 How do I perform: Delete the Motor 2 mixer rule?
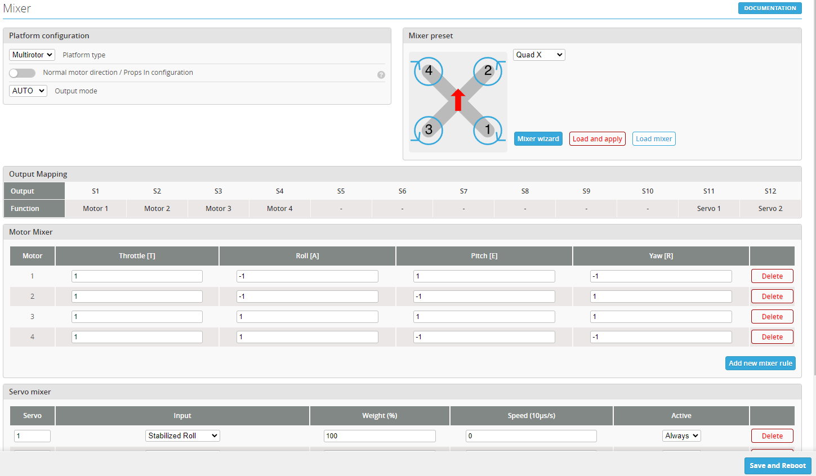click(x=772, y=296)
